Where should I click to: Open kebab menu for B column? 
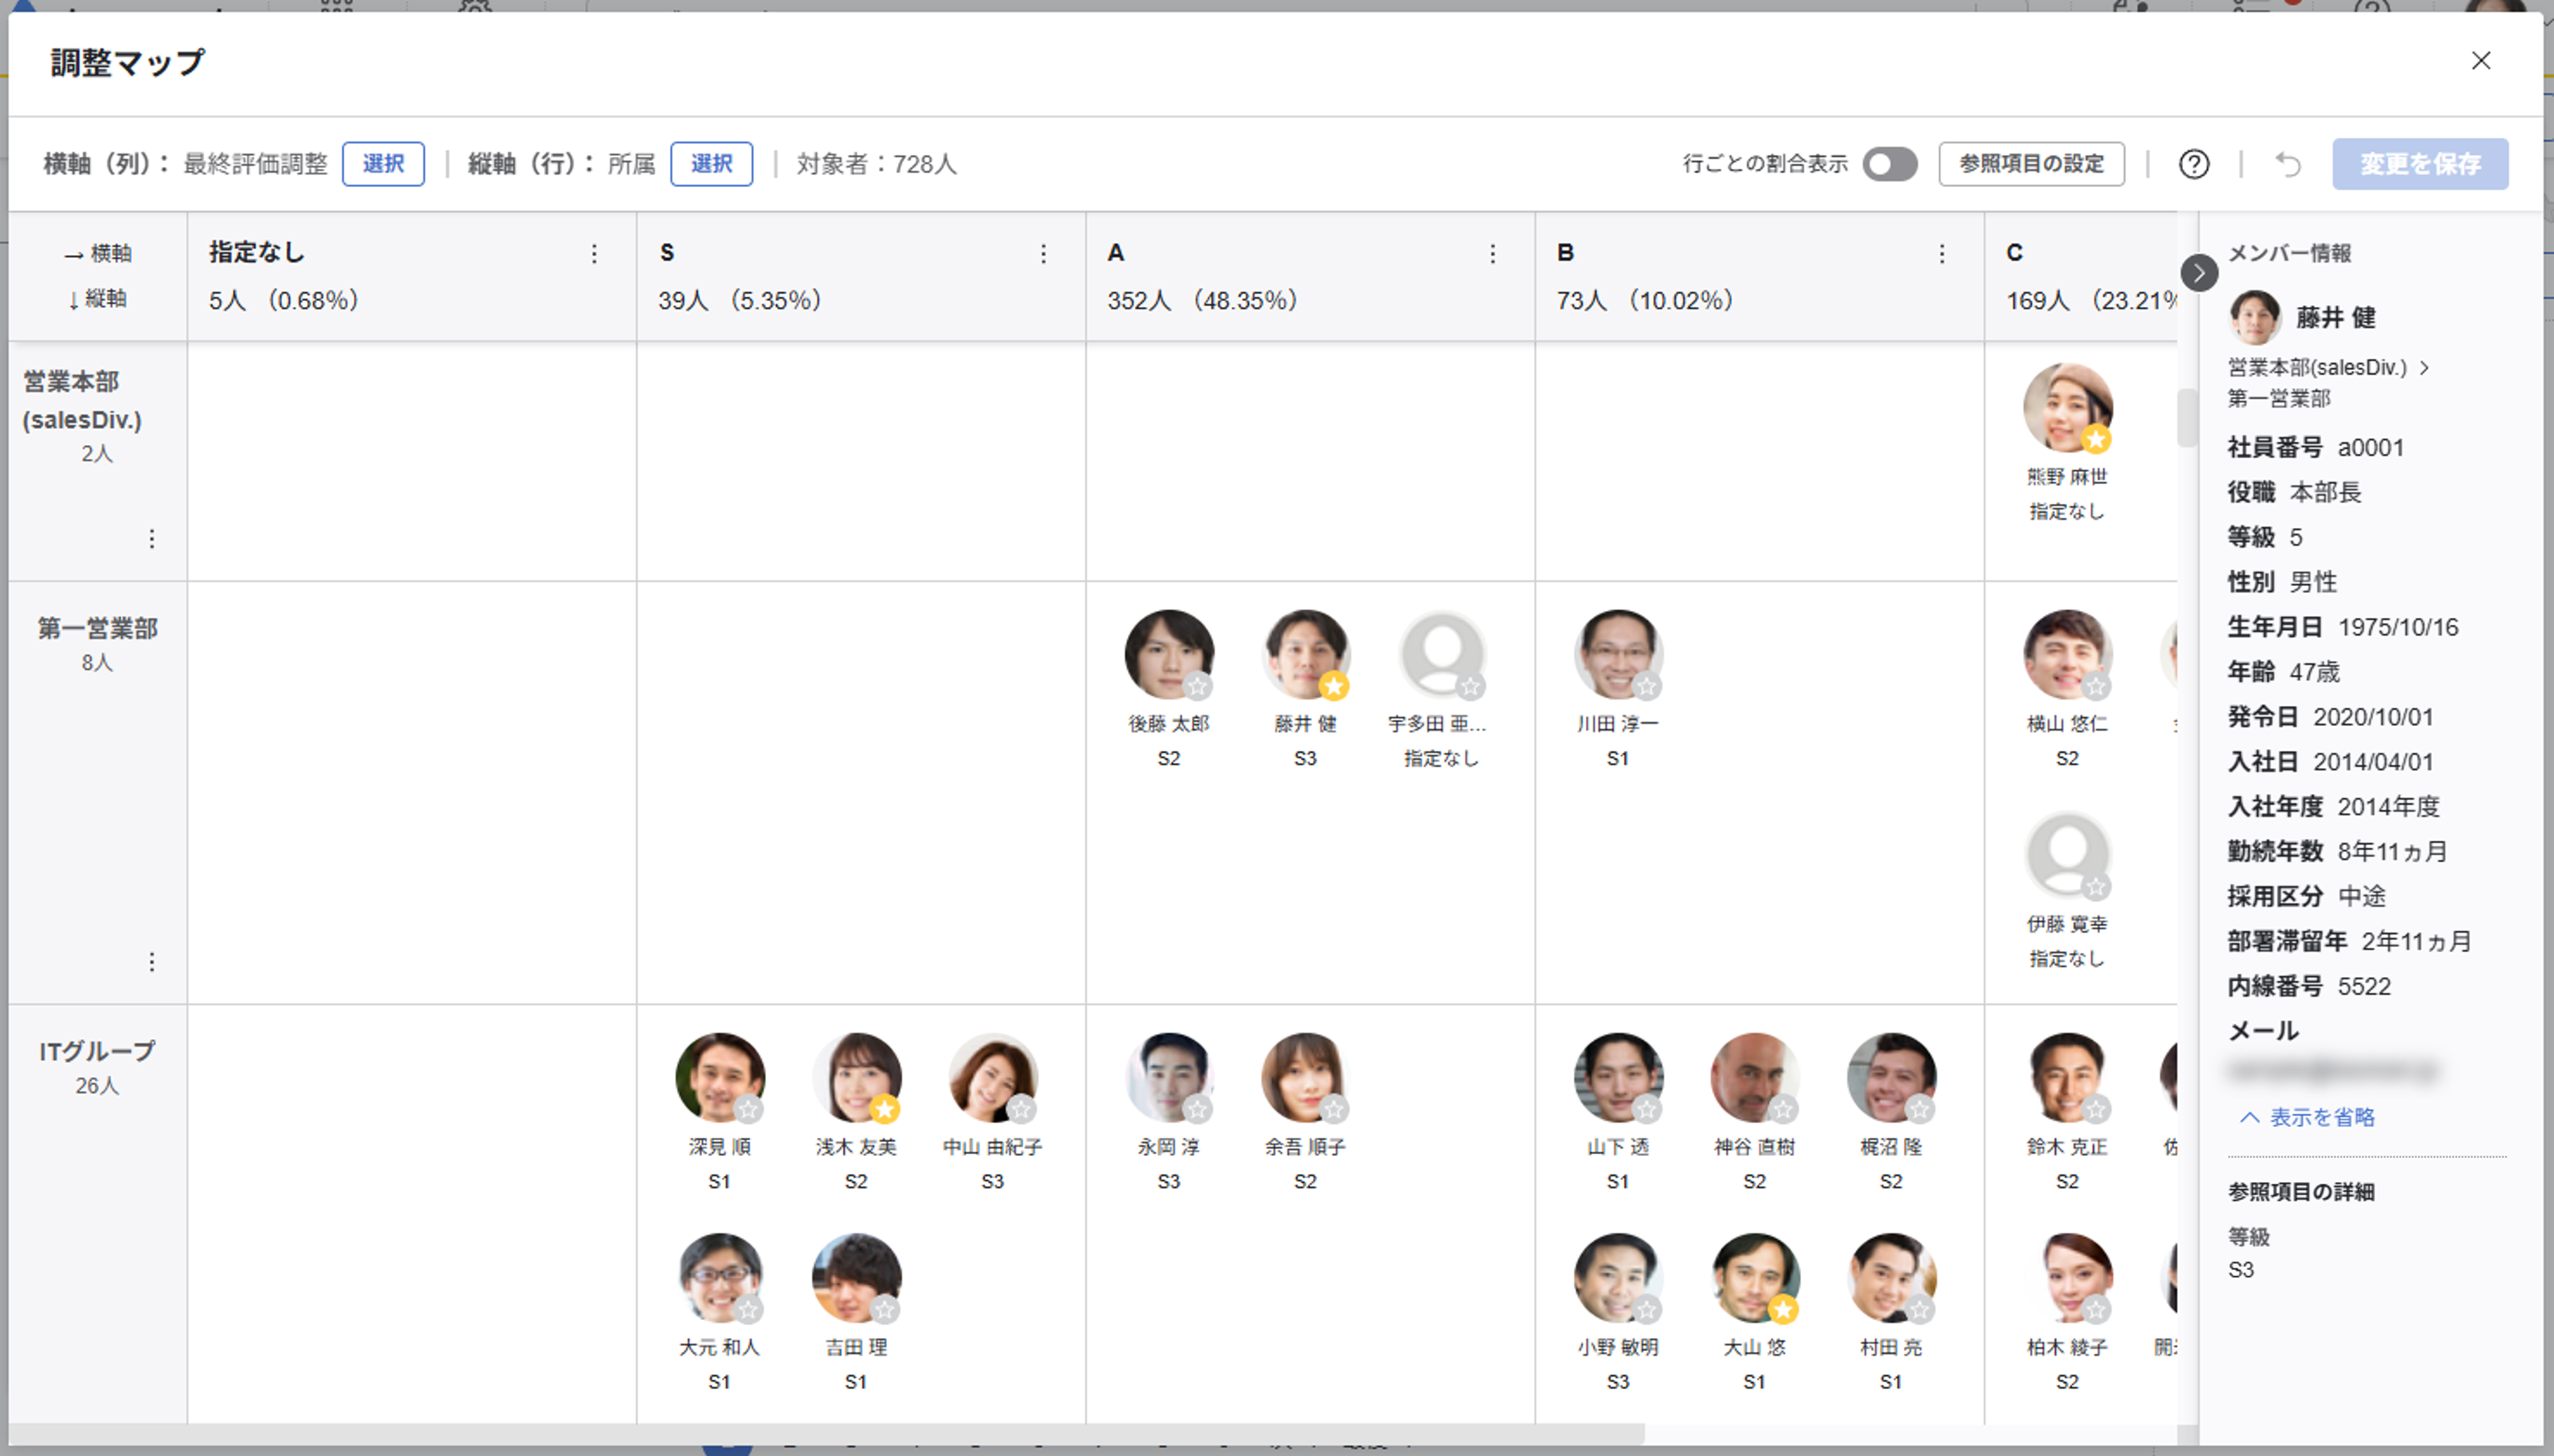(1941, 254)
